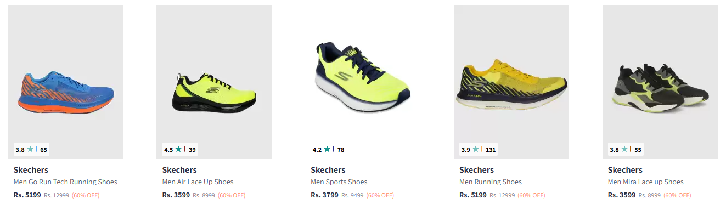The image size is (726, 204).
Task: Open the yellow striped Running Shoes image
Action: pos(511,82)
